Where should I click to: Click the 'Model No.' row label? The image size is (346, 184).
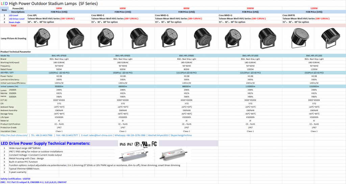[5, 56]
